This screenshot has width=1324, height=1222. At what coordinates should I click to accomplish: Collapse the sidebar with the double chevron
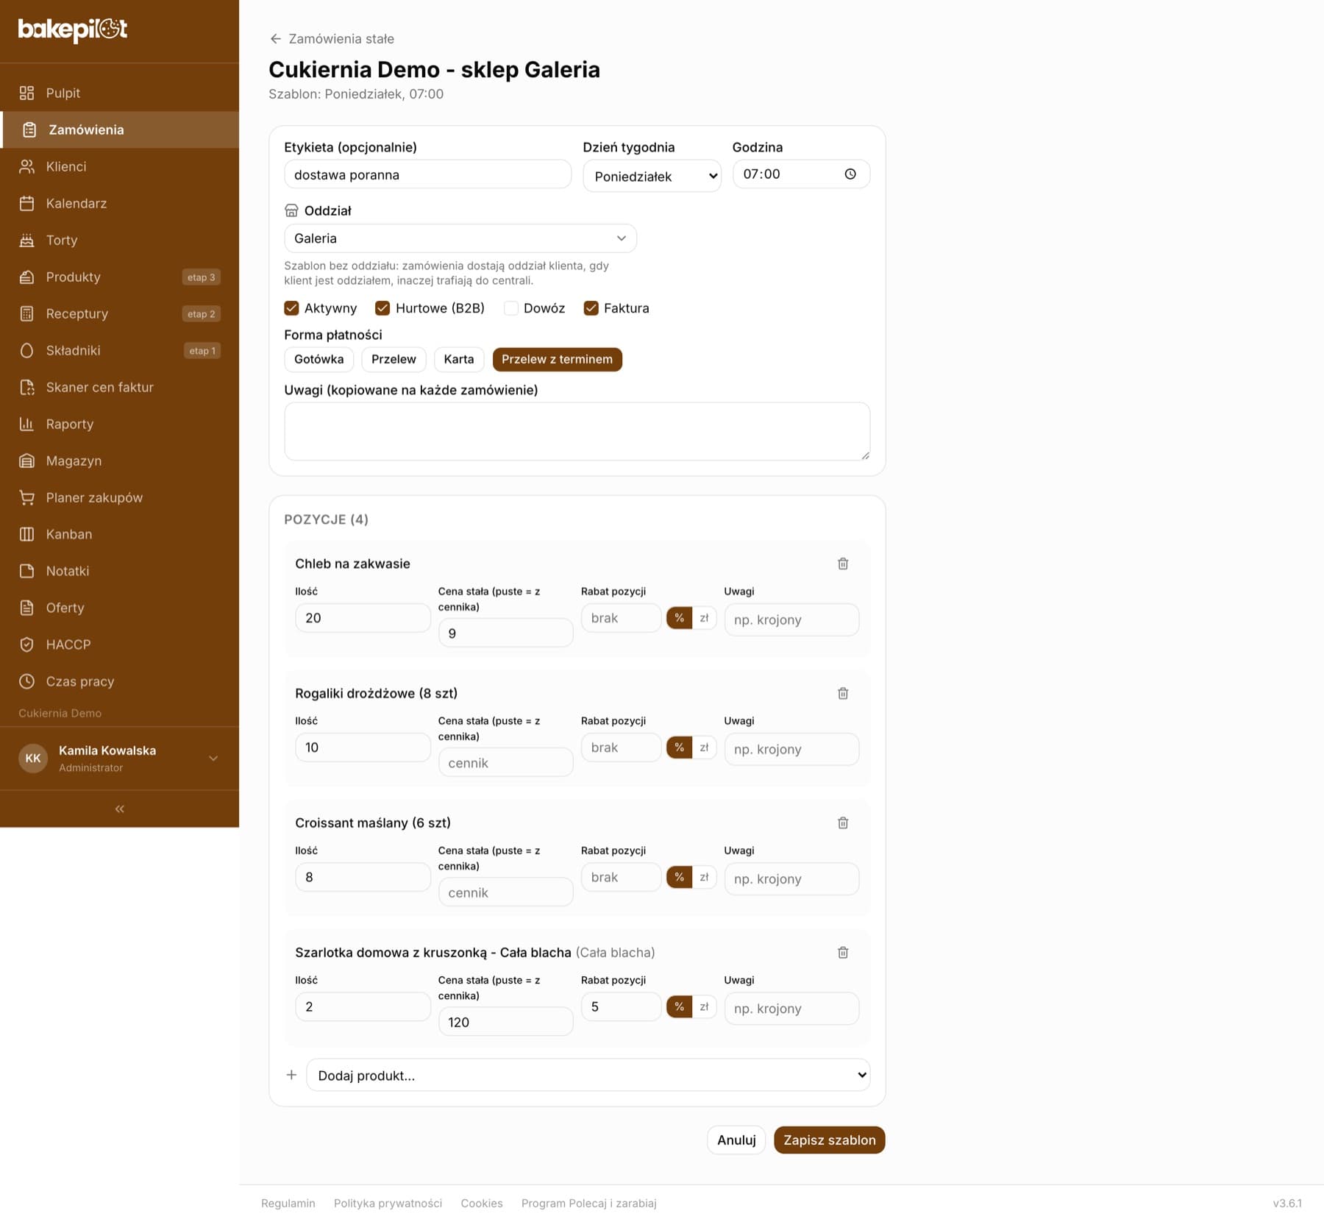click(x=119, y=809)
